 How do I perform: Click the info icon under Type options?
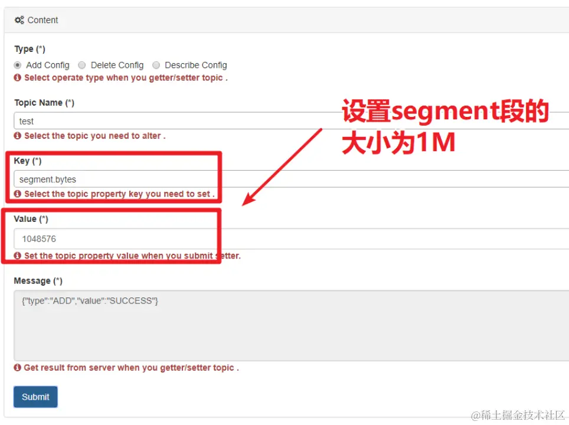pyautogui.click(x=18, y=77)
